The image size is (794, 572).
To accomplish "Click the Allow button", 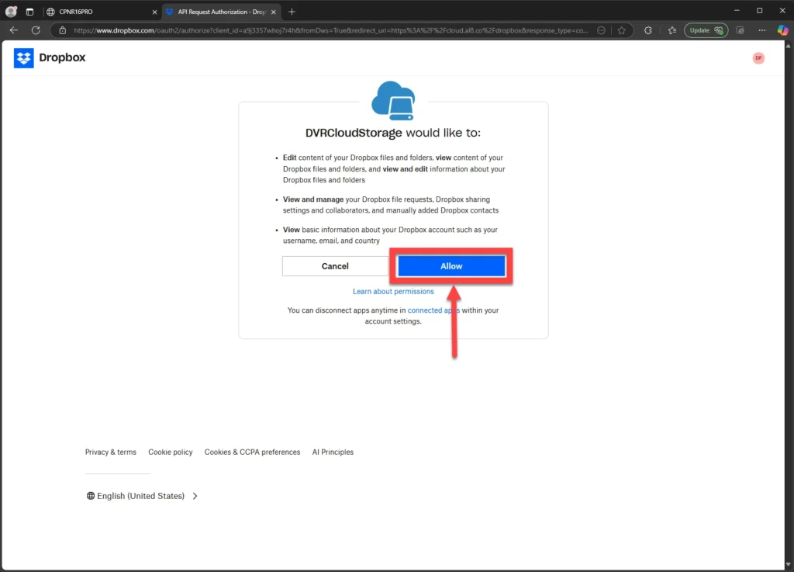I will [451, 266].
